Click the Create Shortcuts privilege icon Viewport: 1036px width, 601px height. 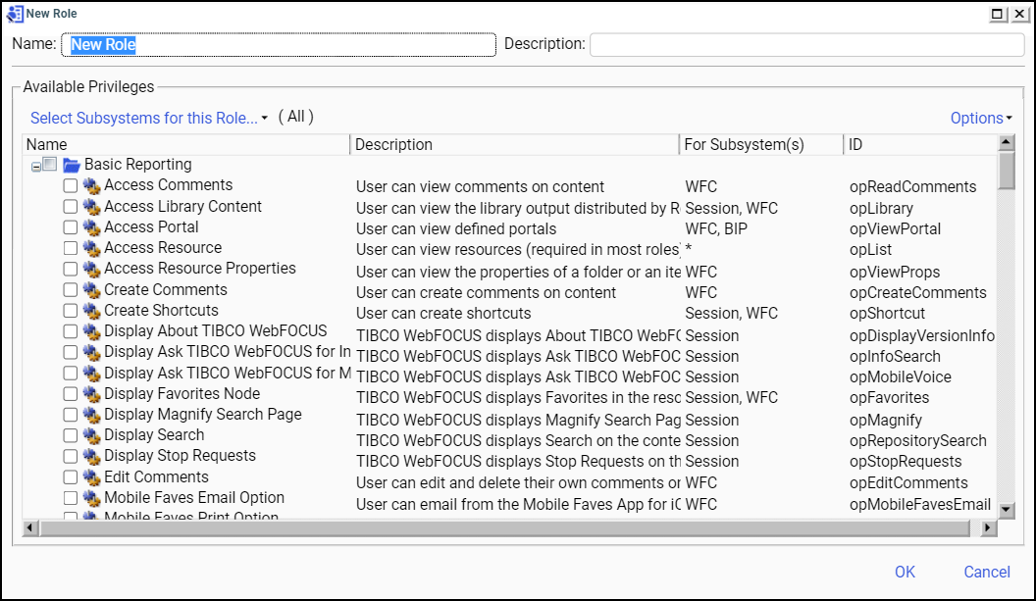(x=92, y=311)
